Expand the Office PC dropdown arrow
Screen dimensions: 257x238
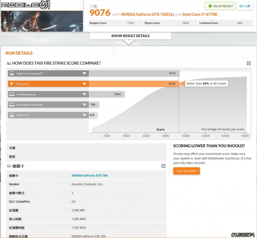(x=84, y=115)
